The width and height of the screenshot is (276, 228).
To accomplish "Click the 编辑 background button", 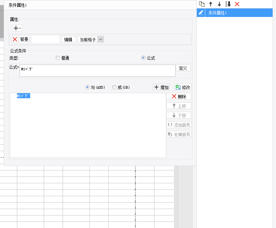I will pyautogui.click(x=68, y=39).
